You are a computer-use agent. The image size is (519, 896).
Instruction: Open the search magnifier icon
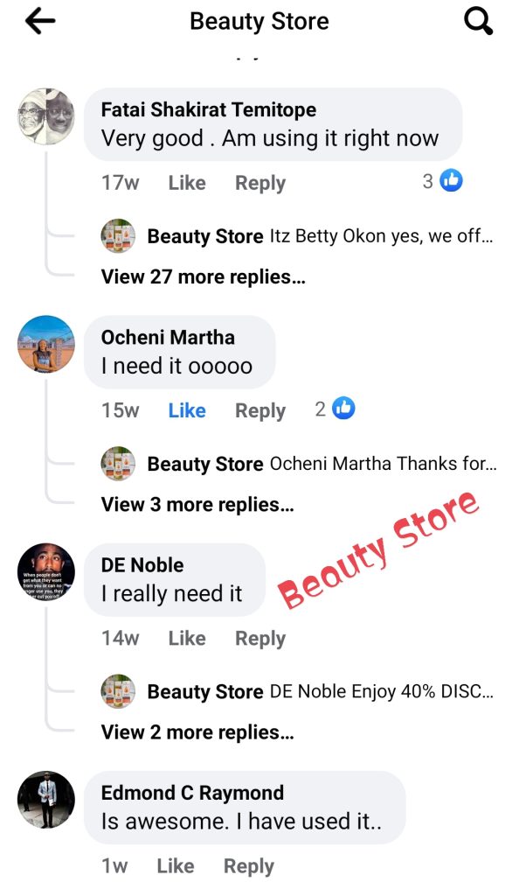[478, 22]
